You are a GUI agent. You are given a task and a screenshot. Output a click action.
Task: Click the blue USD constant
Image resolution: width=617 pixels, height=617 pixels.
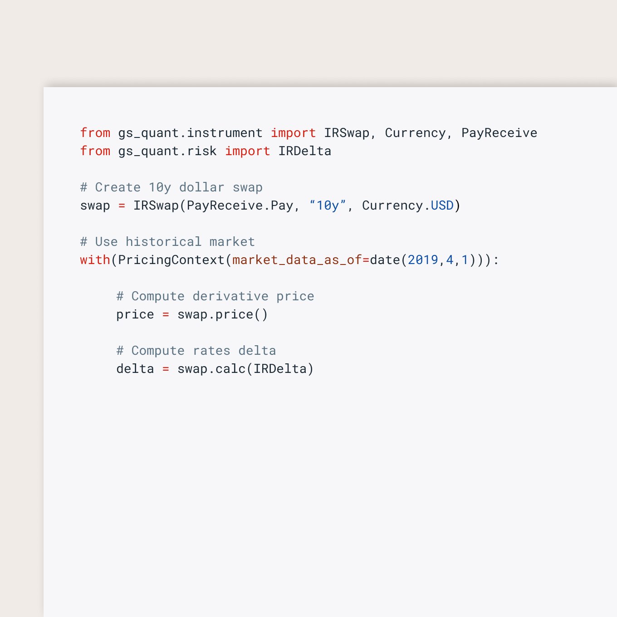[442, 206]
